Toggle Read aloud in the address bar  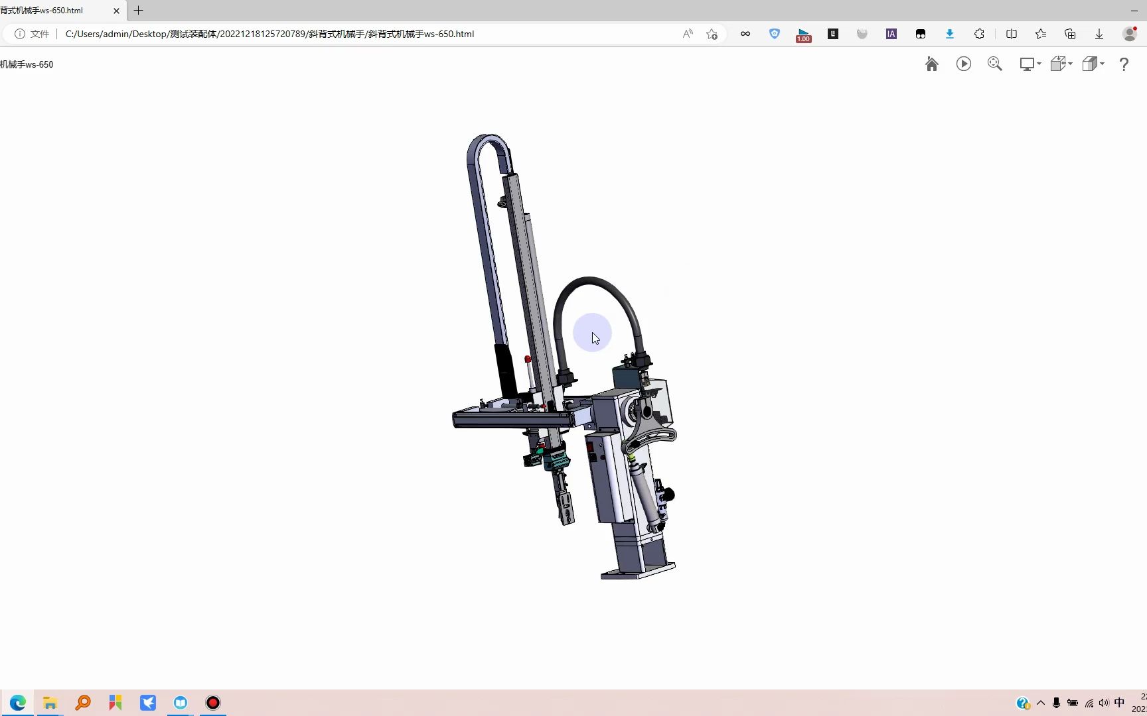(688, 34)
